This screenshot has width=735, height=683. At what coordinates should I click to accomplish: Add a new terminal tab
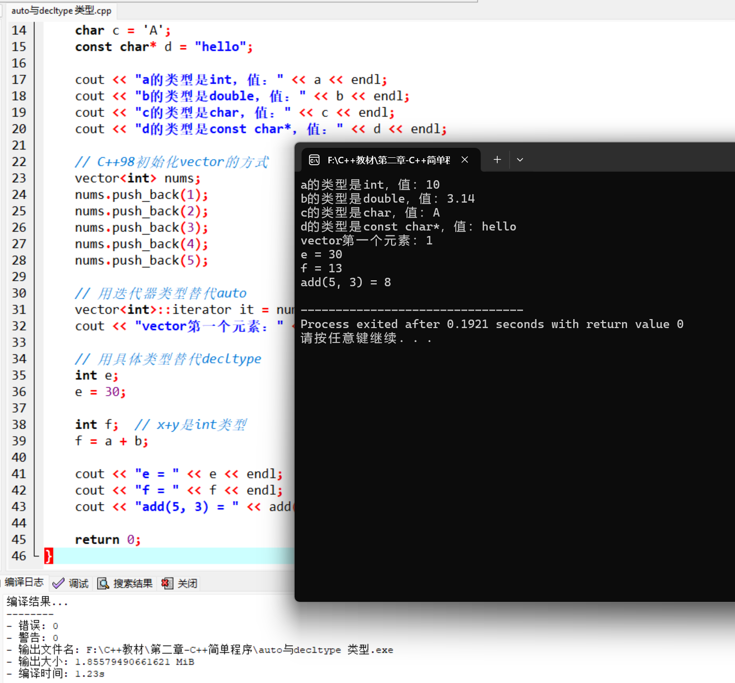click(x=497, y=160)
